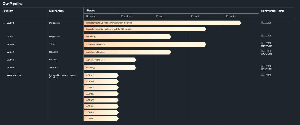Click the AbbVie logo in AL002 row

click(266, 46)
